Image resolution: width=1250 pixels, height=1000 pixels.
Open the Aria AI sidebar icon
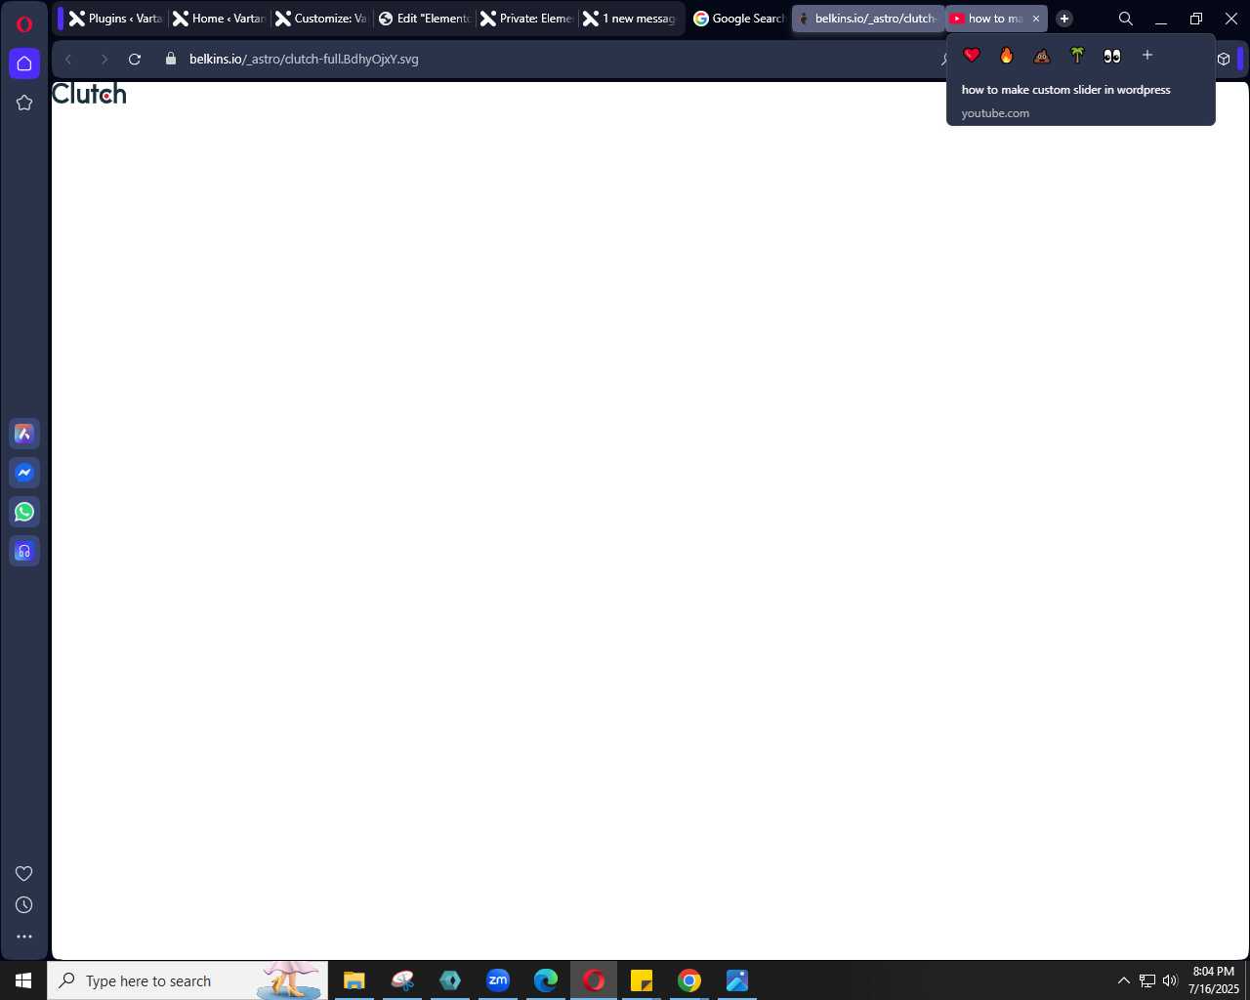click(24, 434)
